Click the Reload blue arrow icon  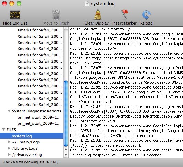click(146, 15)
